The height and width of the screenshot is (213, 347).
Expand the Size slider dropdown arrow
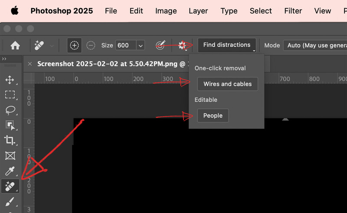(x=141, y=46)
